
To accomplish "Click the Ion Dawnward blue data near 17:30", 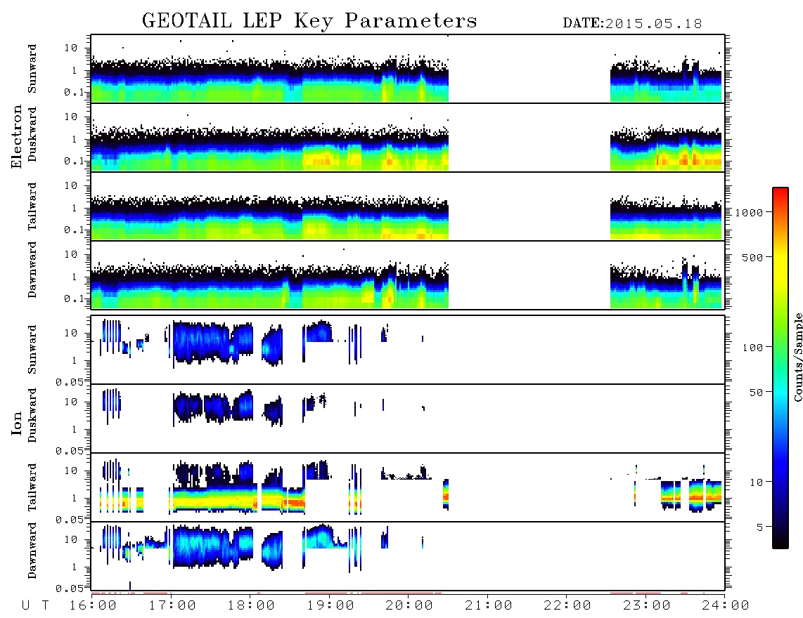I will 212,546.
